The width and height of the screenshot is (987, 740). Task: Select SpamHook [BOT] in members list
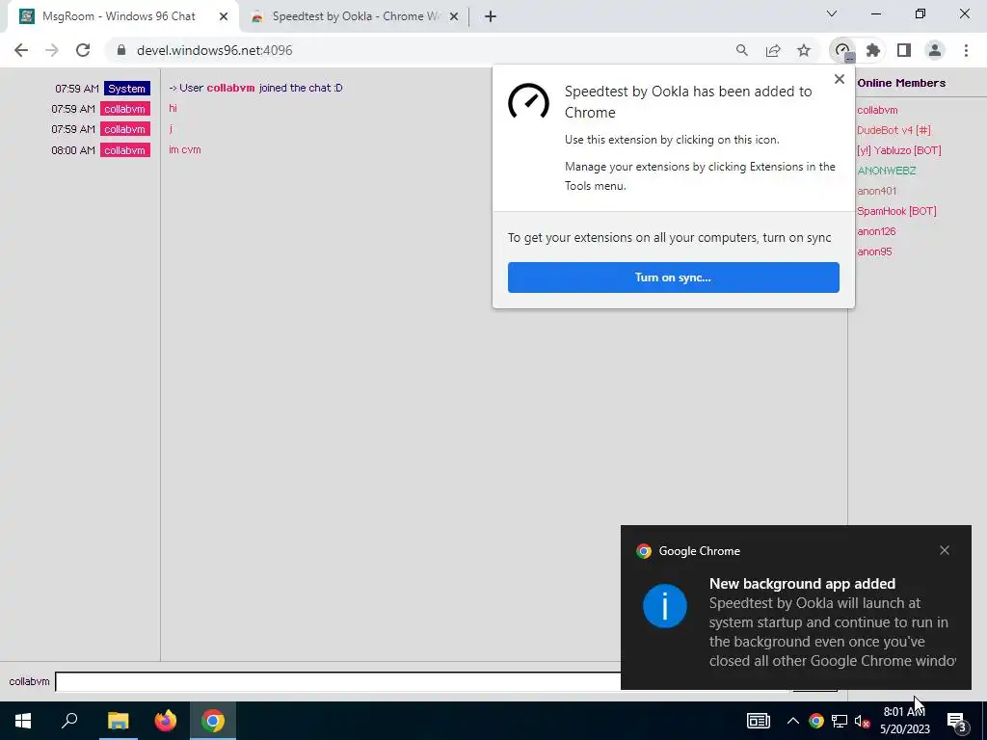click(896, 211)
